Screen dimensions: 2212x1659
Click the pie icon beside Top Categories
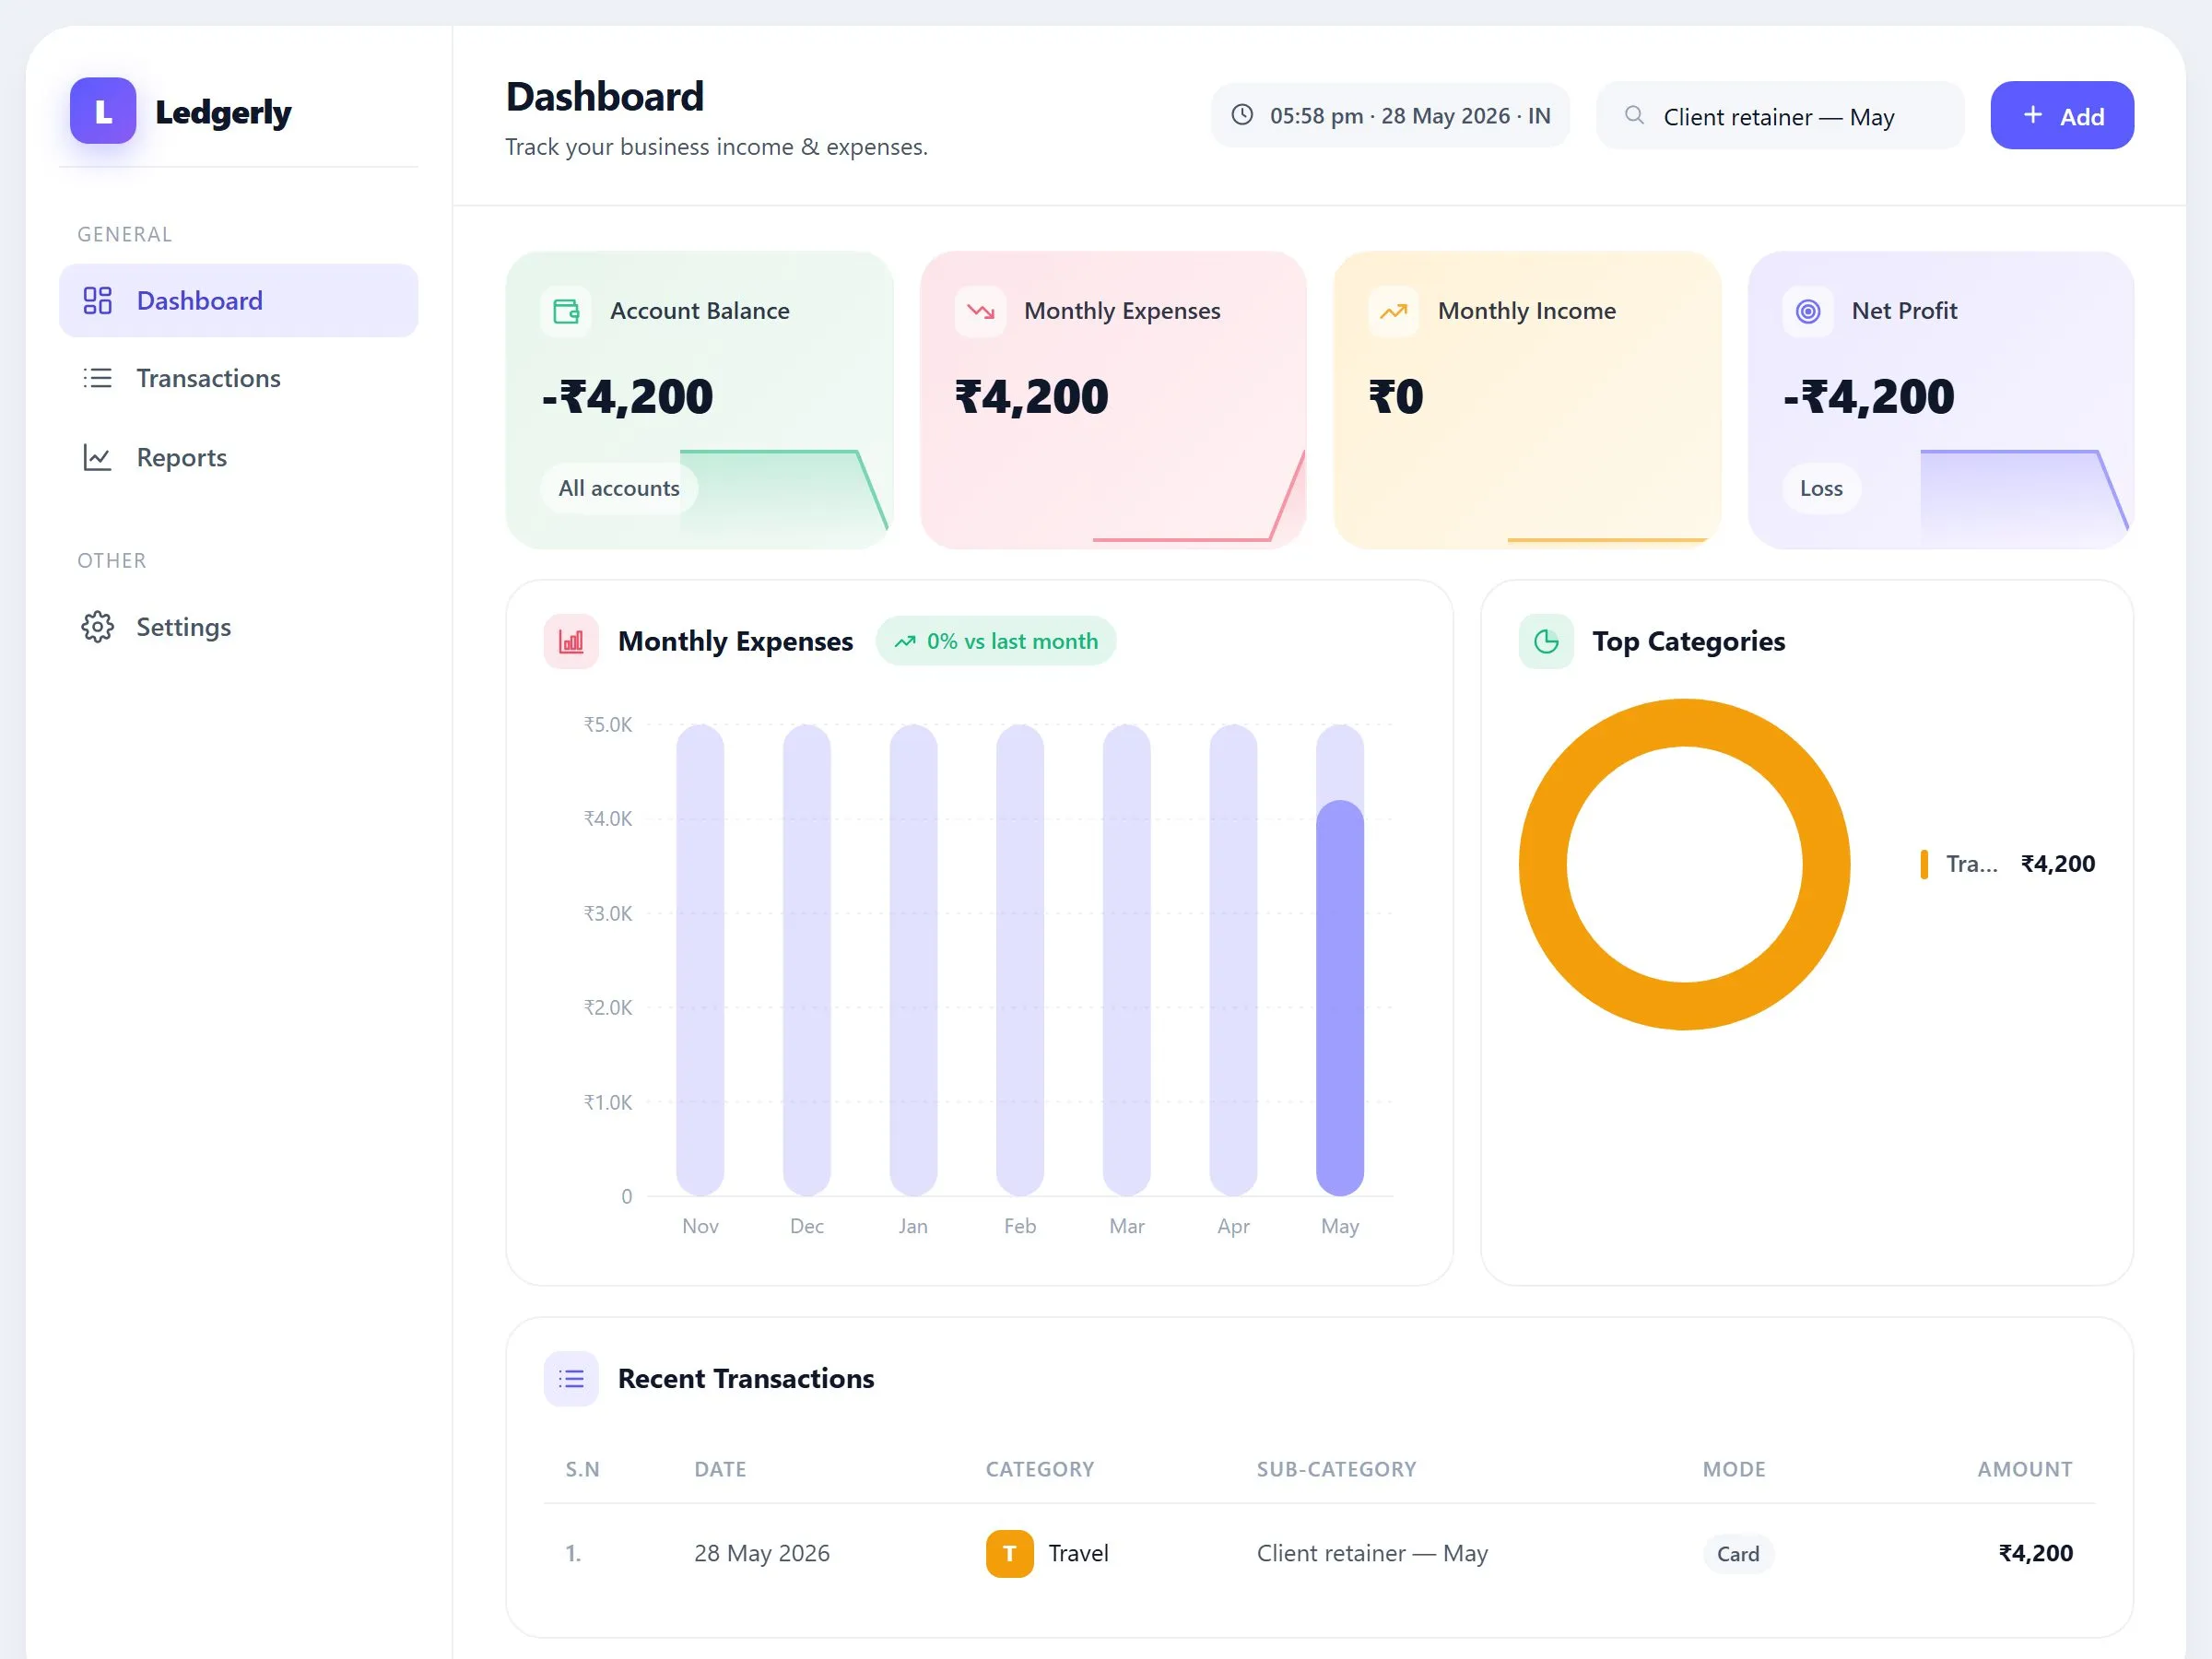coord(1546,642)
